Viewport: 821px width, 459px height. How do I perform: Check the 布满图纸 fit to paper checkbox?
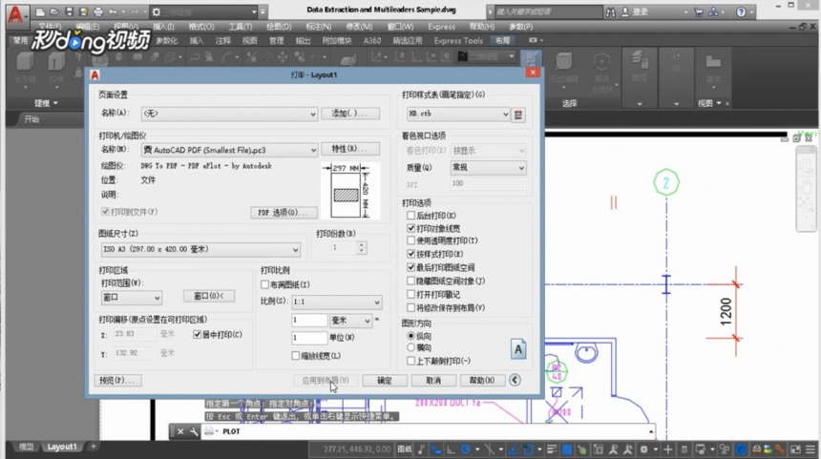coord(265,284)
